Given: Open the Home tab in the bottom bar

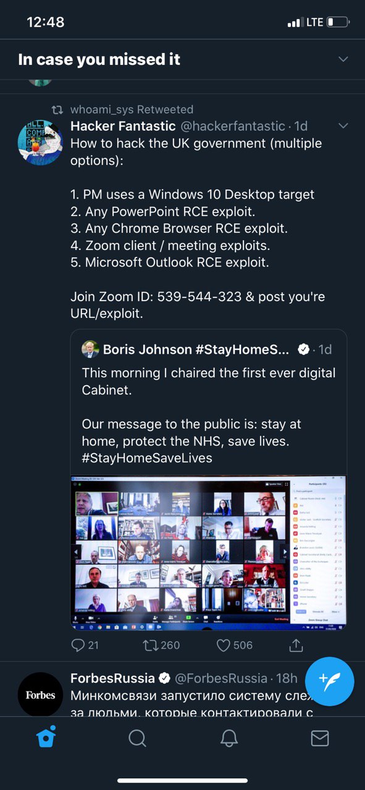Looking at the screenshot, I should [x=46, y=738].
